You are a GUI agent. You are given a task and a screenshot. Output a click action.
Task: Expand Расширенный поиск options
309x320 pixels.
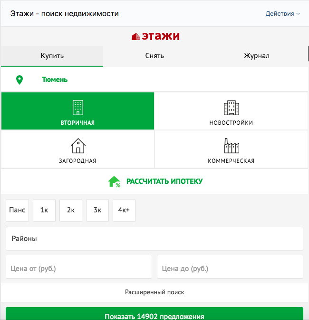click(154, 292)
